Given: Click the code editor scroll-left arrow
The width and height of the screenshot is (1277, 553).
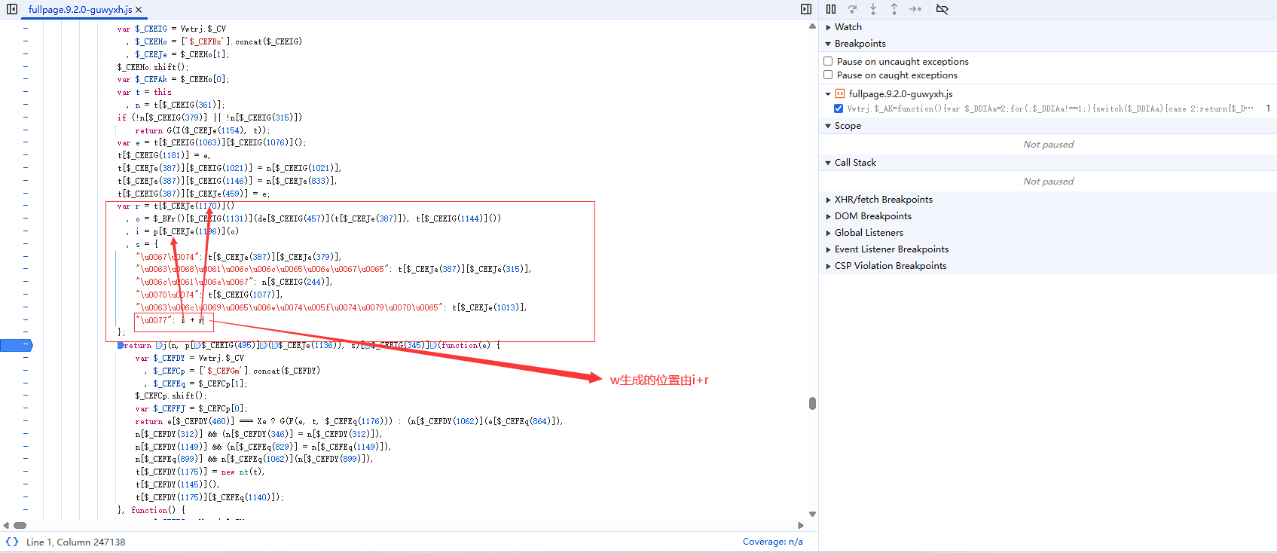Looking at the screenshot, I should pyautogui.click(x=6, y=525).
